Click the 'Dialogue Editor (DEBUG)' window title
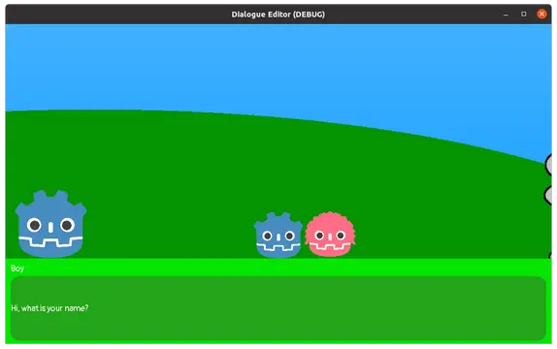Screen dimensions: 557x349 [278, 15]
